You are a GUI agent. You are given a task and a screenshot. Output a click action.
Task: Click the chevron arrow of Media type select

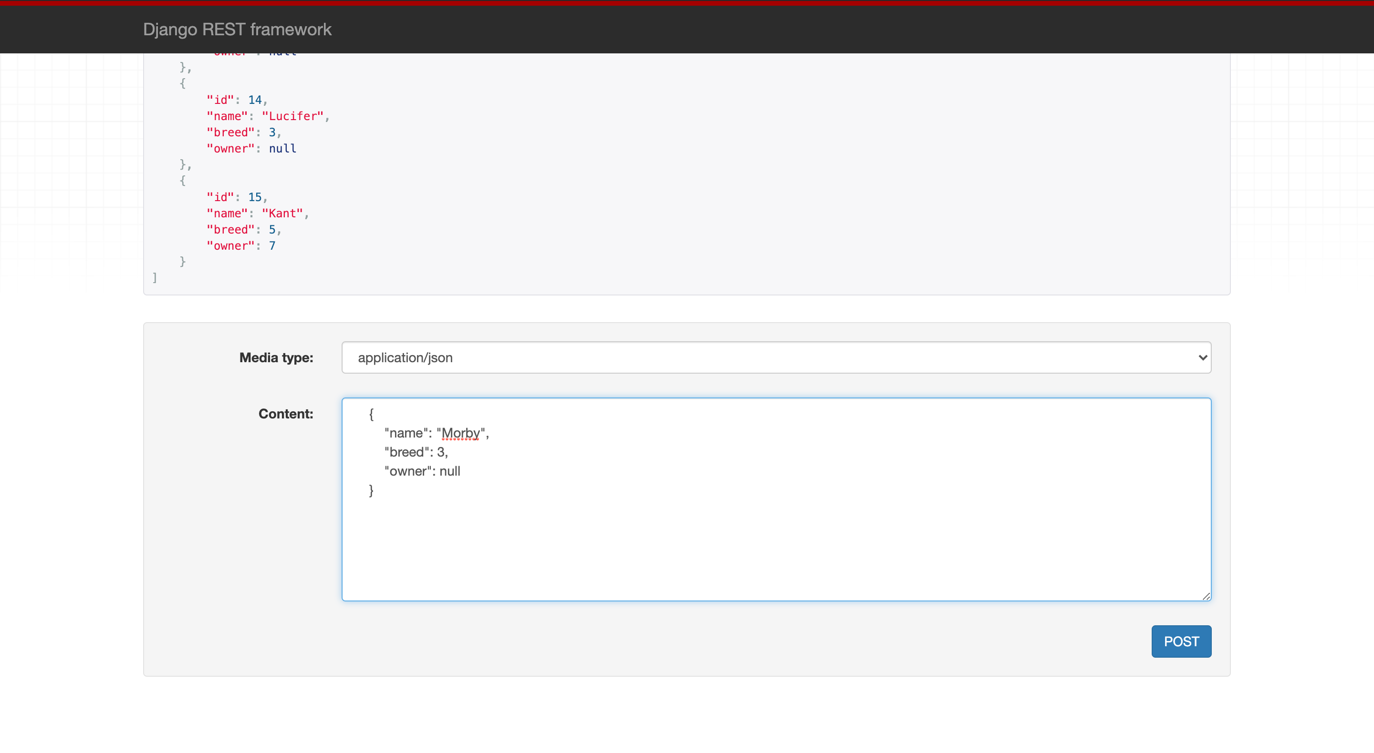(x=1202, y=357)
